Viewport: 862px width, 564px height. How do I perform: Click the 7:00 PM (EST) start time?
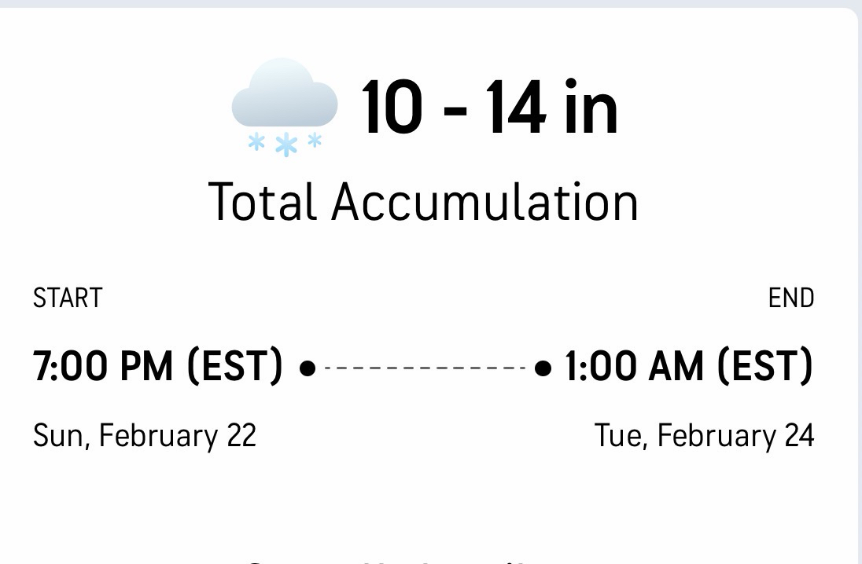pyautogui.click(x=157, y=366)
